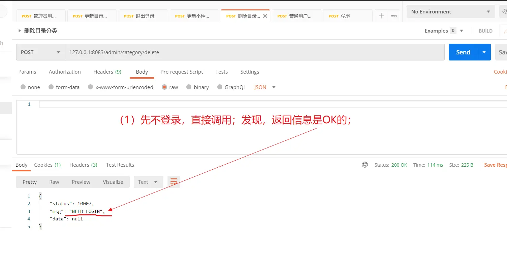Image resolution: width=507 pixels, height=253 pixels.
Task: Open the POST method dropdown
Action: (x=40, y=52)
